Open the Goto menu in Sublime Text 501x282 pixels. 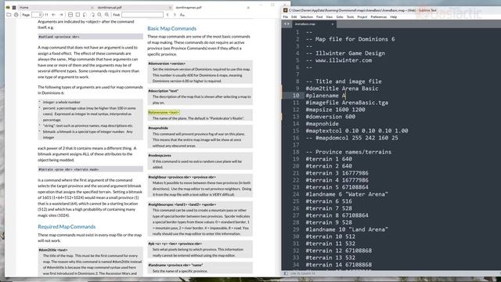pyautogui.click(x=340, y=17)
